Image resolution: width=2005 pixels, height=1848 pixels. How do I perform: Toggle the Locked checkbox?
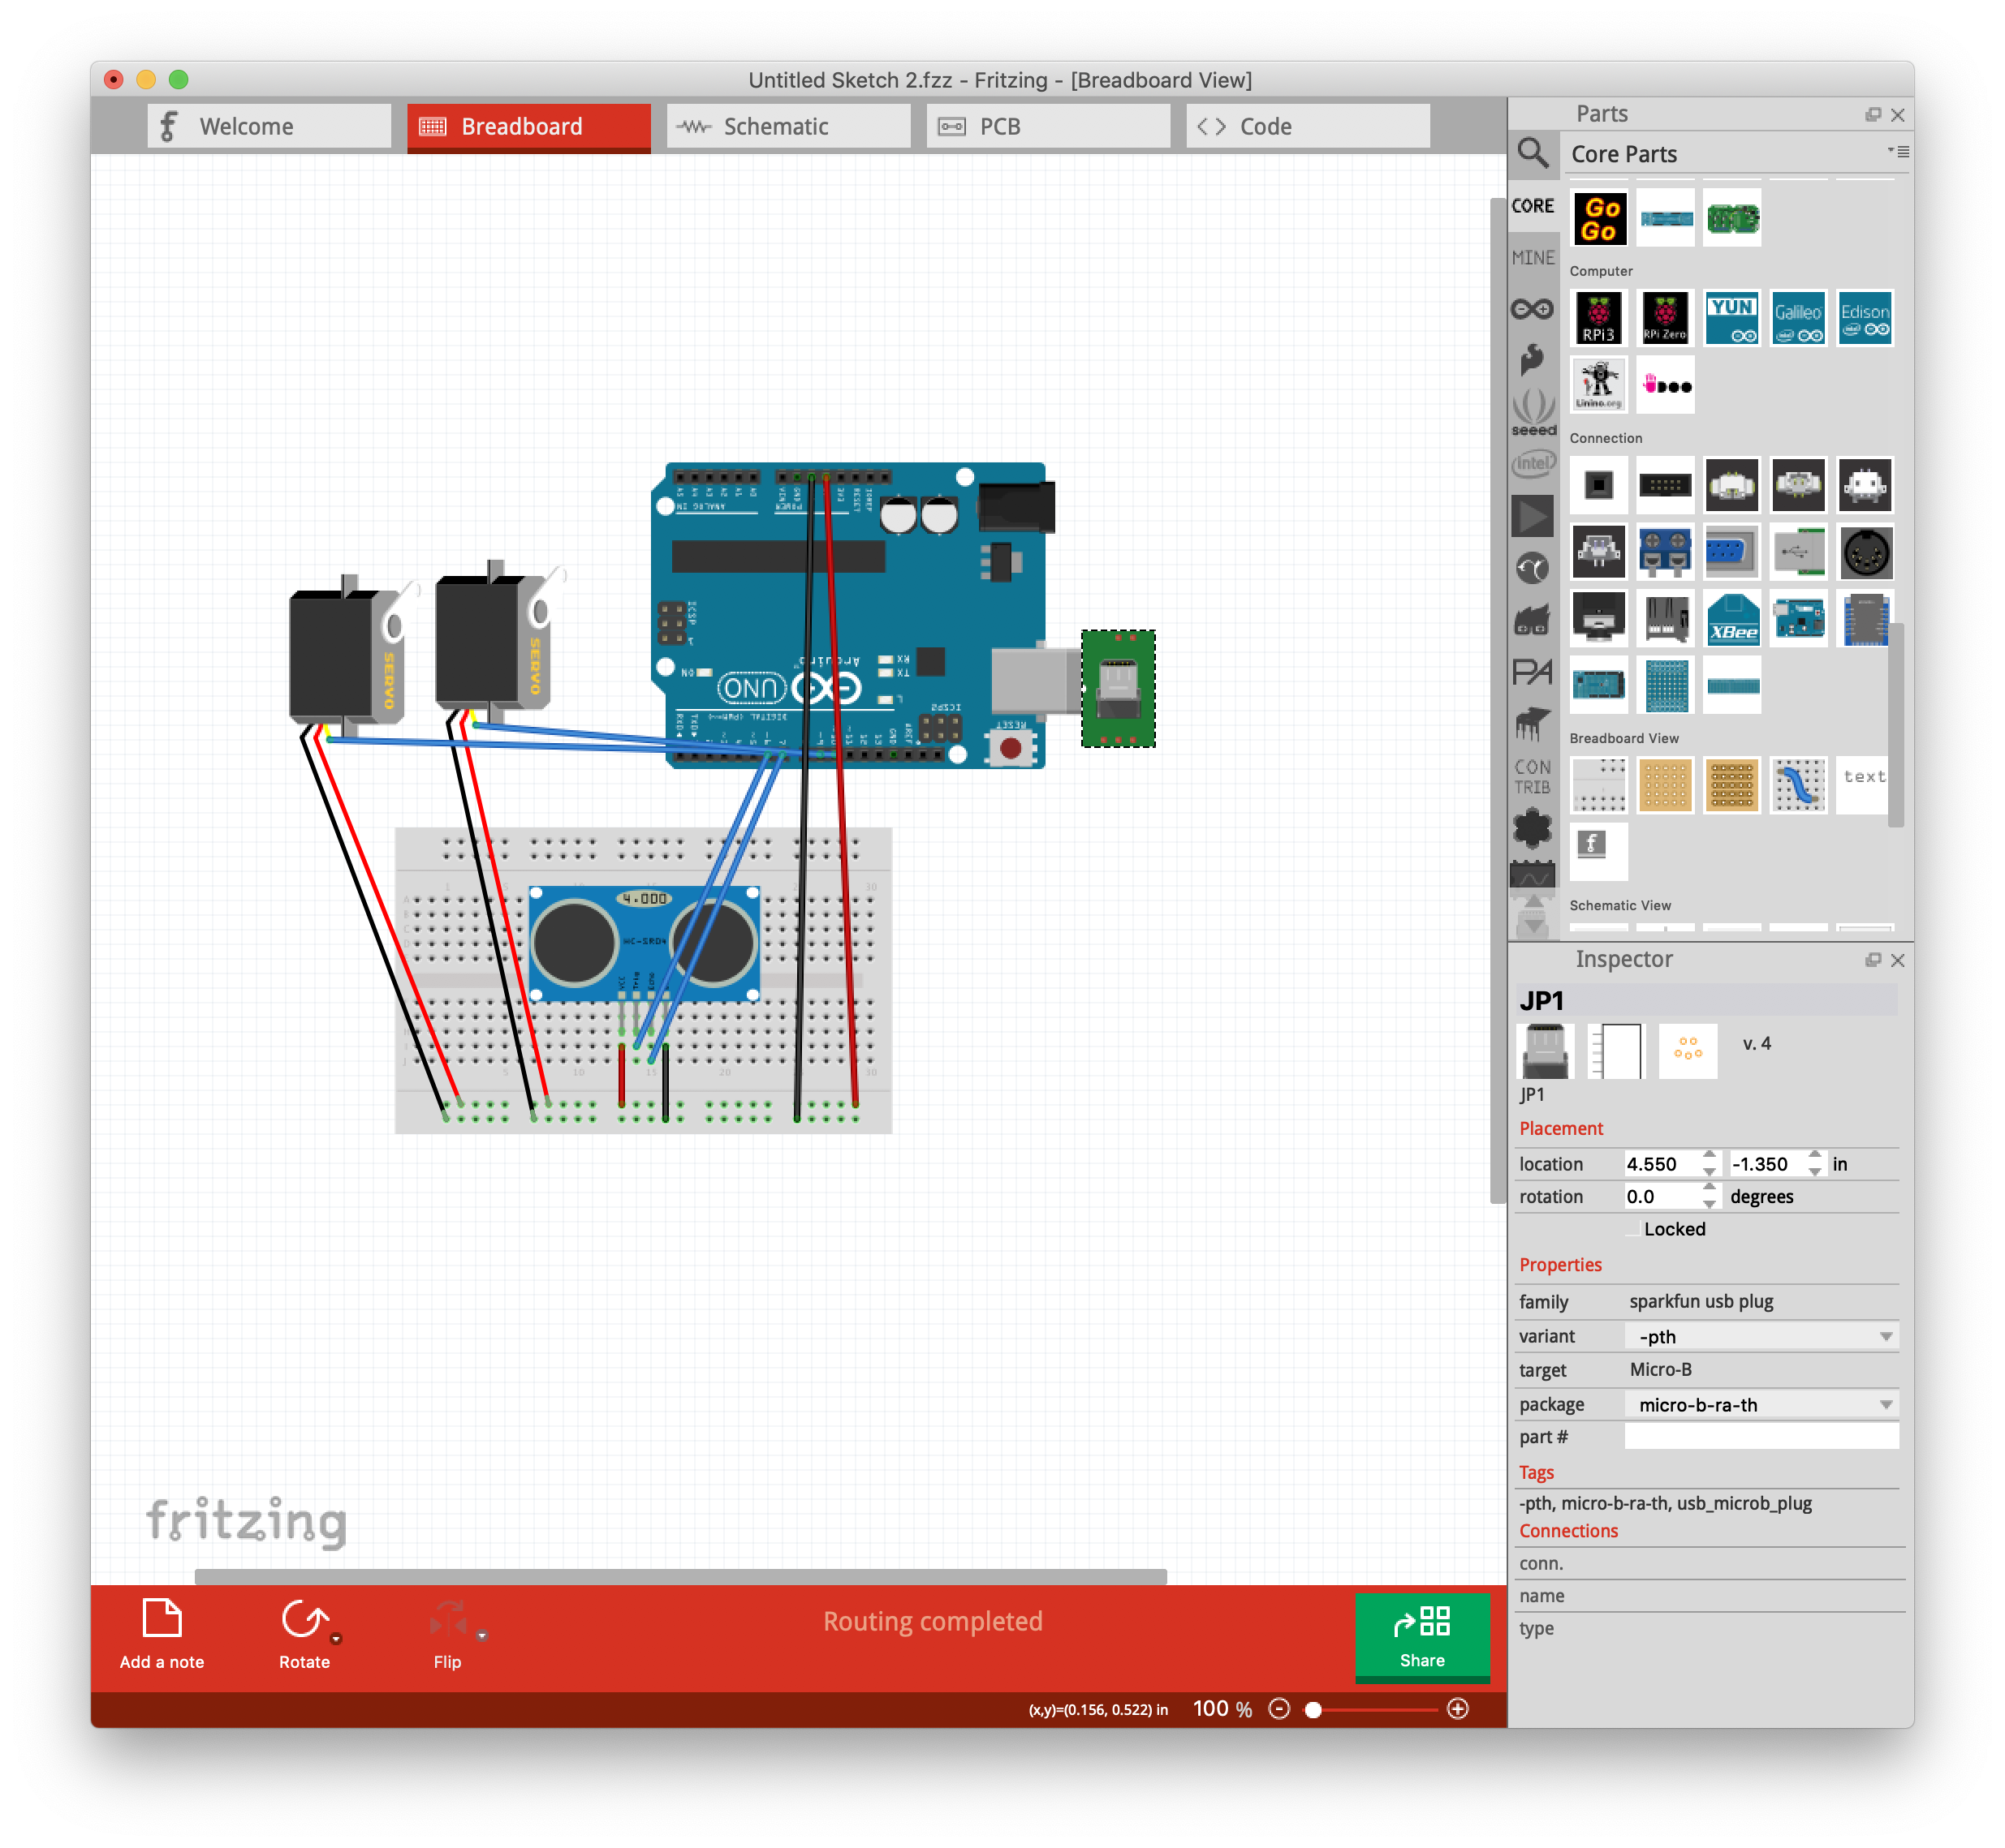[1632, 1229]
